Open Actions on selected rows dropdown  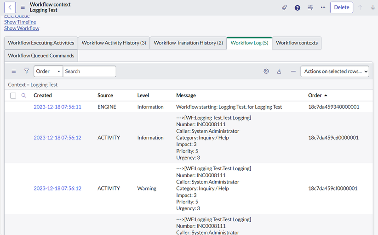335,72
